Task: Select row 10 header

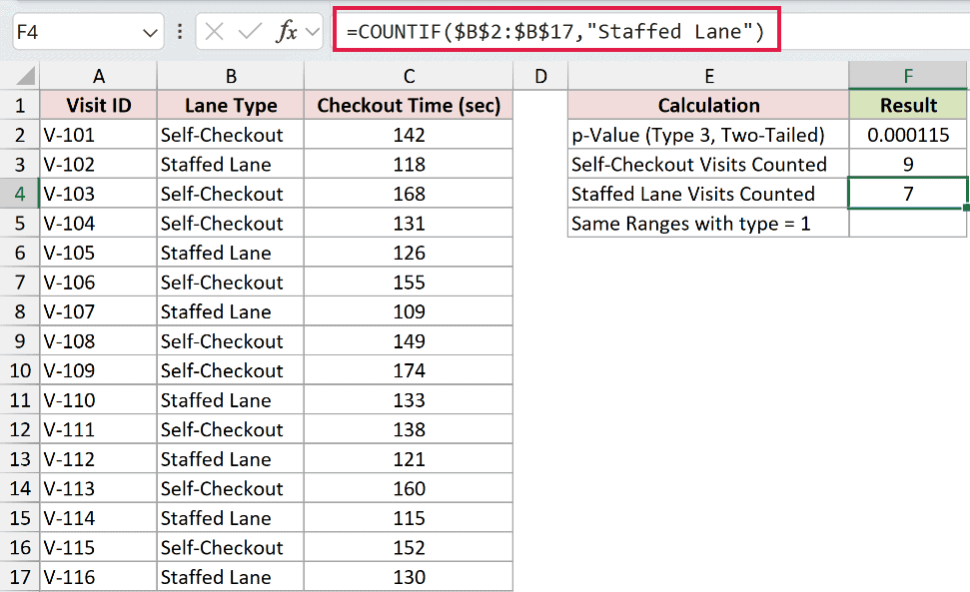Action: tap(20, 370)
